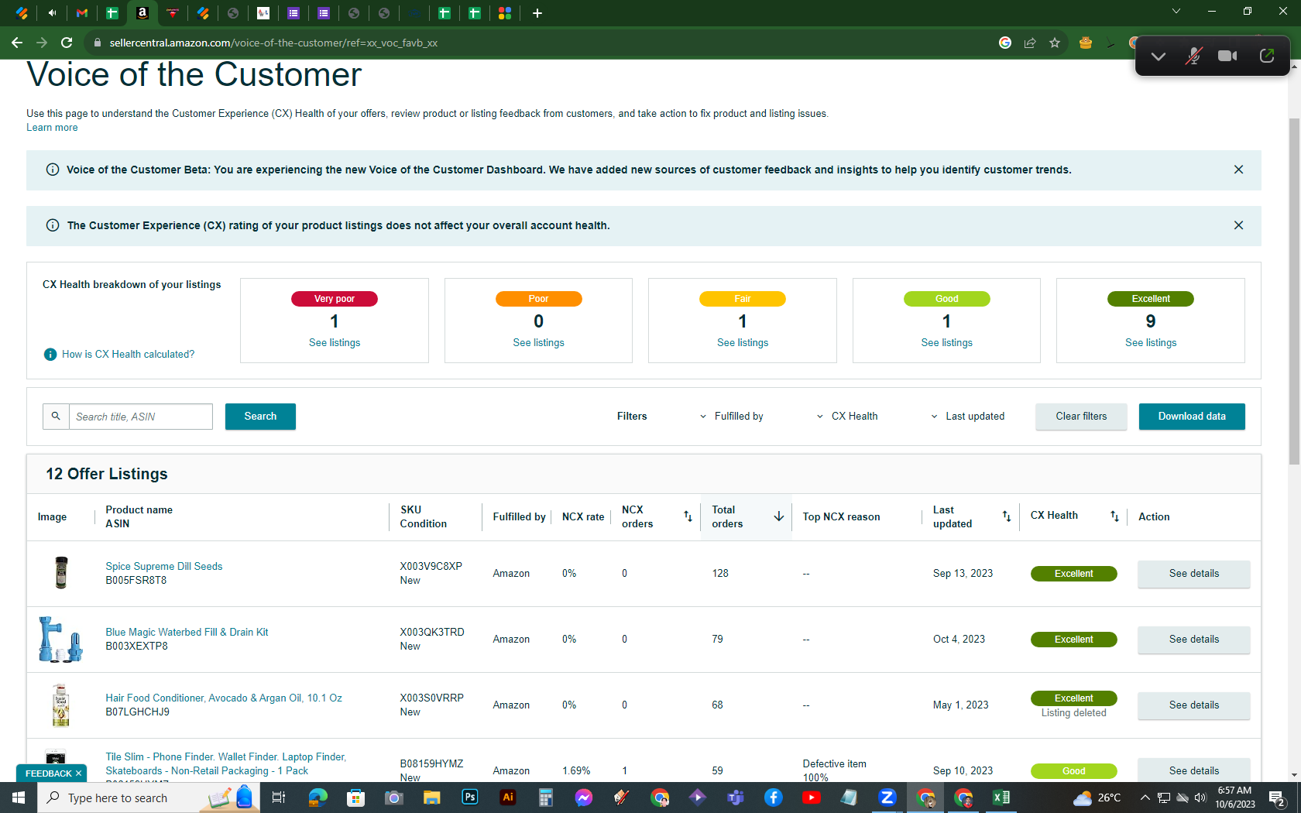Screen dimensions: 1301x813
Task: Sort by CX Health arrows
Action: coord(1114,516)
